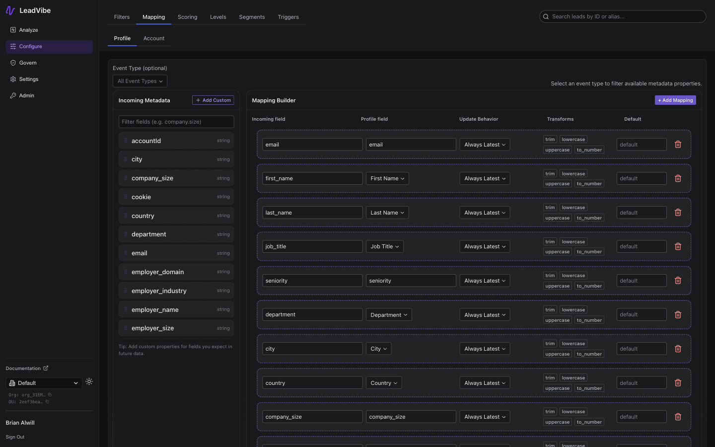Click the LeadVibe logo icon

tap(10, 10)
